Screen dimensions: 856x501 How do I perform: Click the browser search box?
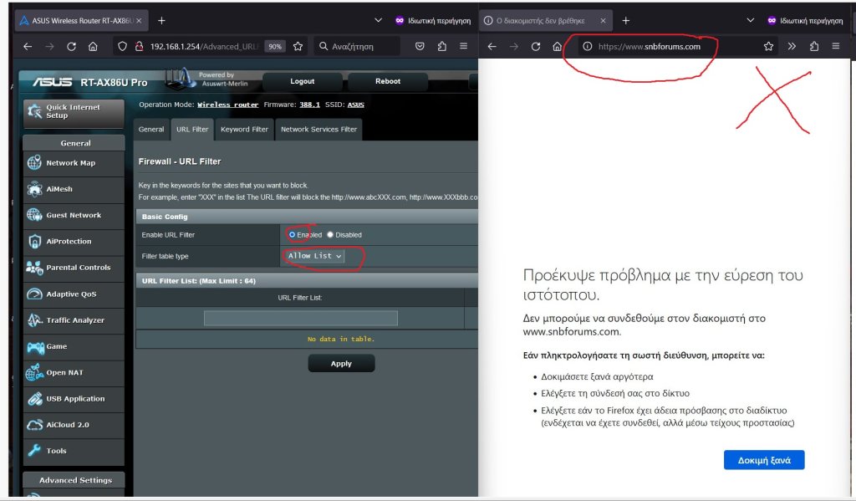(358, 47)
